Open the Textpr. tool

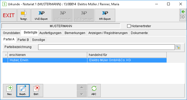[24, 15]
